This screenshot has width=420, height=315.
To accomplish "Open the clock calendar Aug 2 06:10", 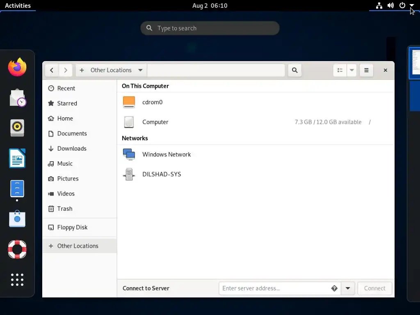I will (x=210, y=5).
